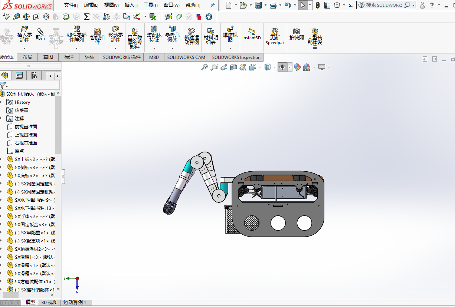The image size is (455, 307).
Task: Click the Rebuild traffic light icon
Action: click(318, 5)
